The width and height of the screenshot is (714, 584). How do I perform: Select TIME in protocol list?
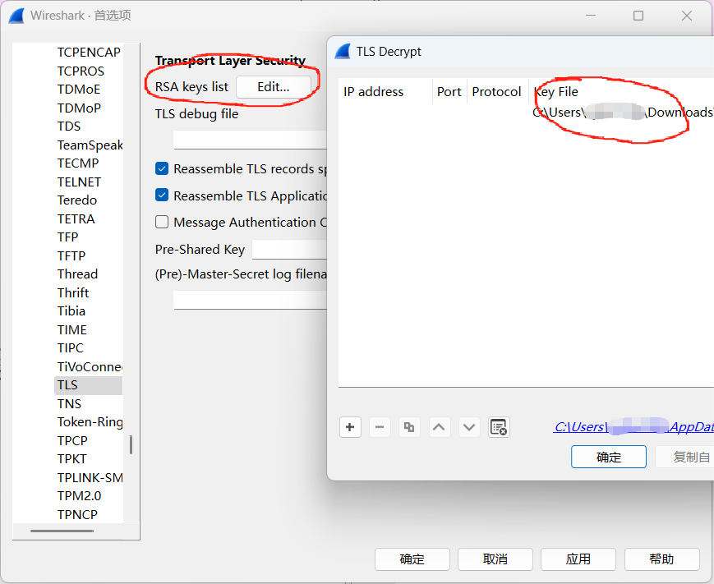point(72,329)
